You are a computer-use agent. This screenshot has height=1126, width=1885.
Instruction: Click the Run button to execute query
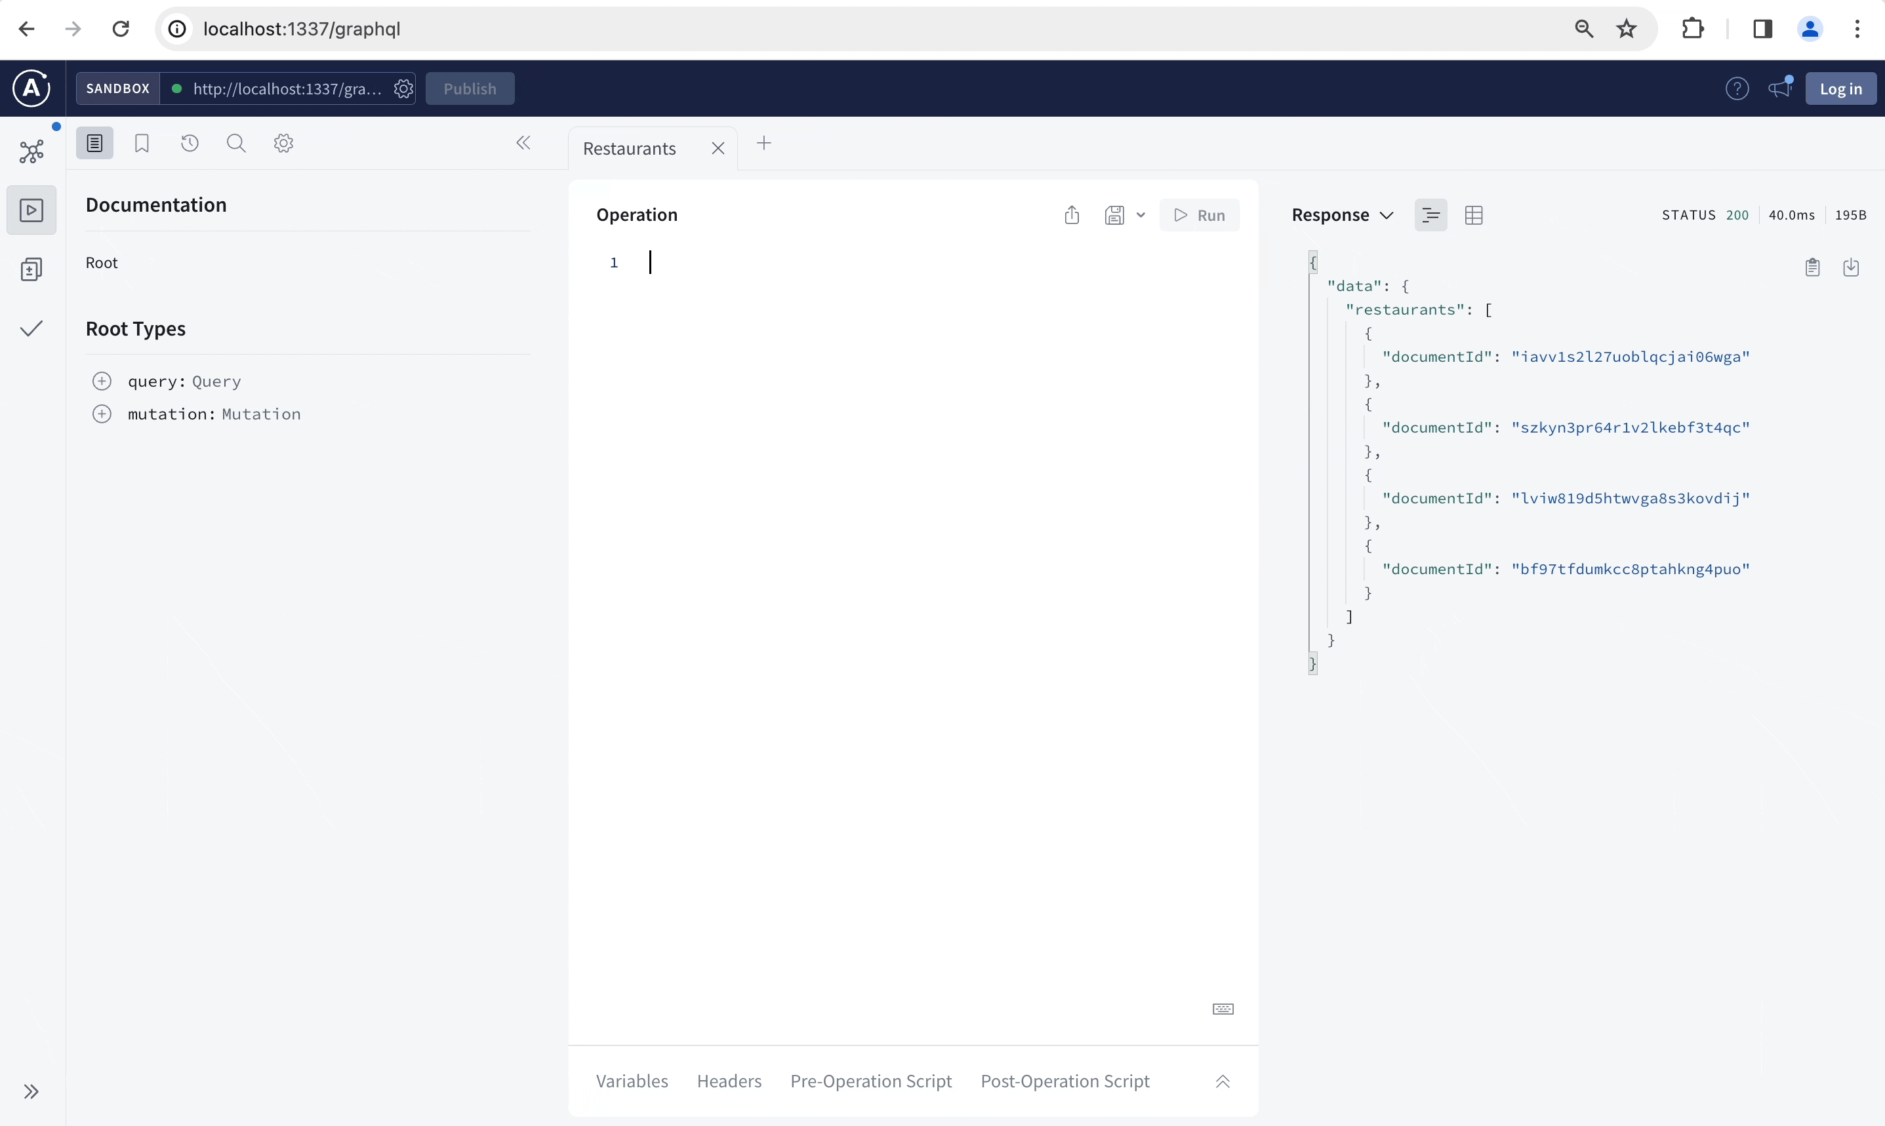point(1198,214)
